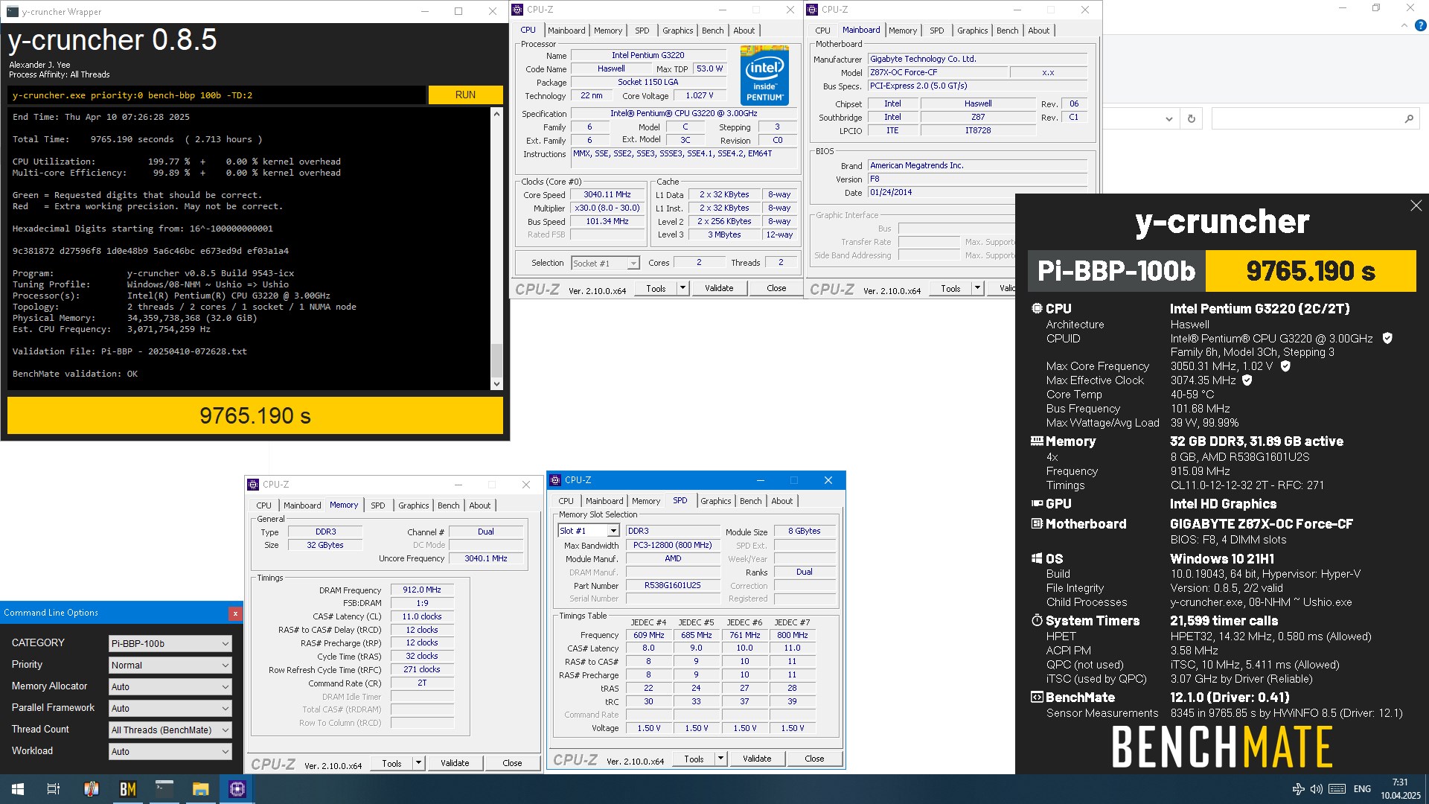Click the ENG language indicator
1429x804 pixels.
click(1362, 789)
